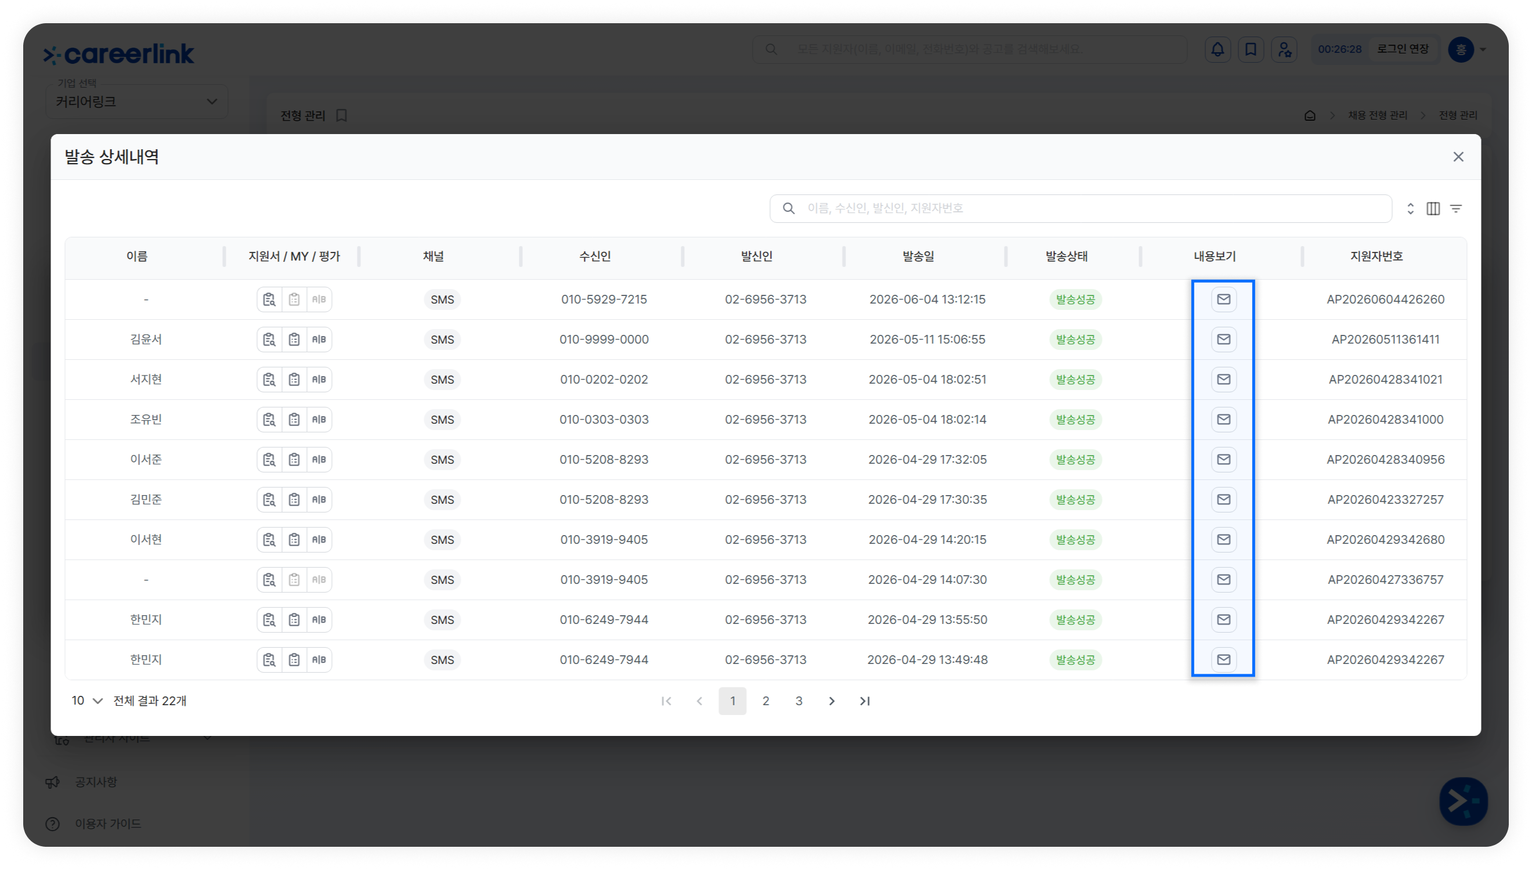Open the user star icon in the header

1284,49
